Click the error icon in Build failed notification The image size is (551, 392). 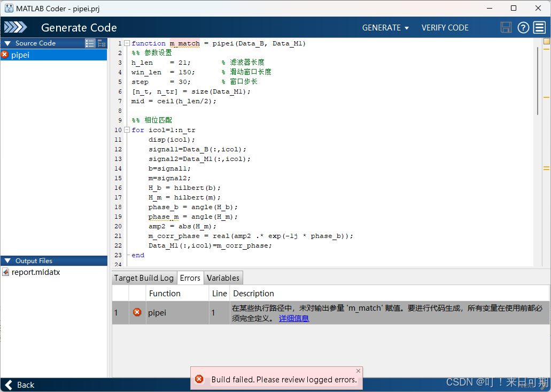click(199, 379)
